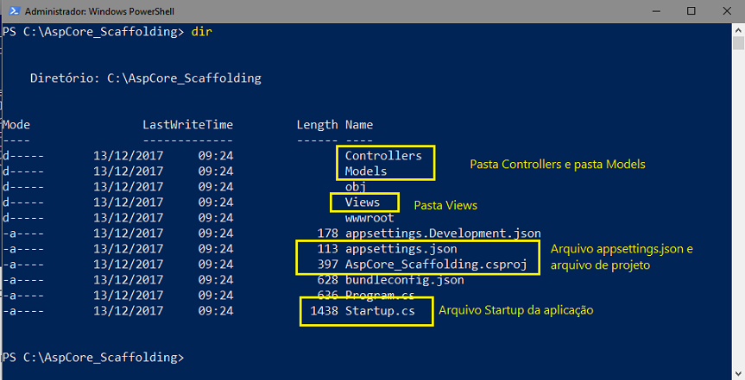The height and width of the screenshot is (380, 745).
Task: Click AspCore_Scaffolding.csproj file name
Action: [x=436, y=265]
